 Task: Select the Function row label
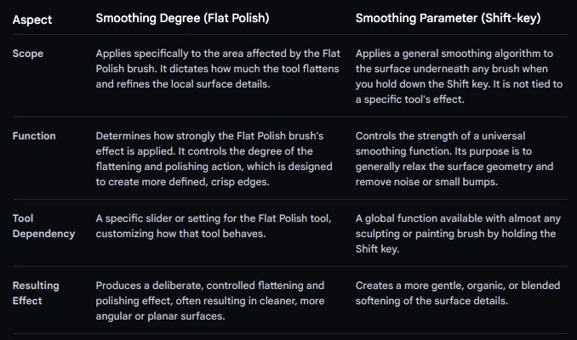click(x=34, y=135)
